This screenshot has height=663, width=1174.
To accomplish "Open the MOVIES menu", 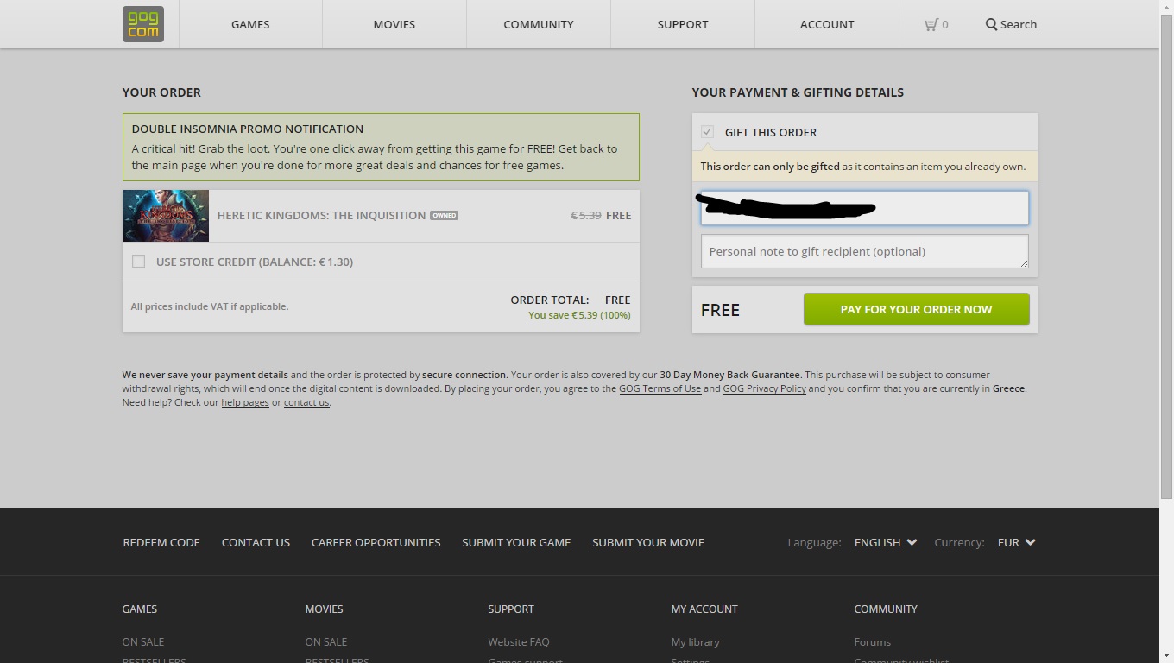I will click(x=394, y=24).
